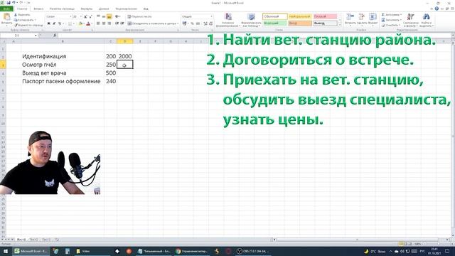Open Format cells (Формат) menu
The height and width of the screenshot is (256, 455).
373,19
